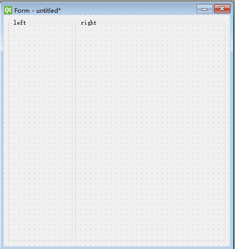Click the top border line after "left"
The image size is (235, 249).
50,22
